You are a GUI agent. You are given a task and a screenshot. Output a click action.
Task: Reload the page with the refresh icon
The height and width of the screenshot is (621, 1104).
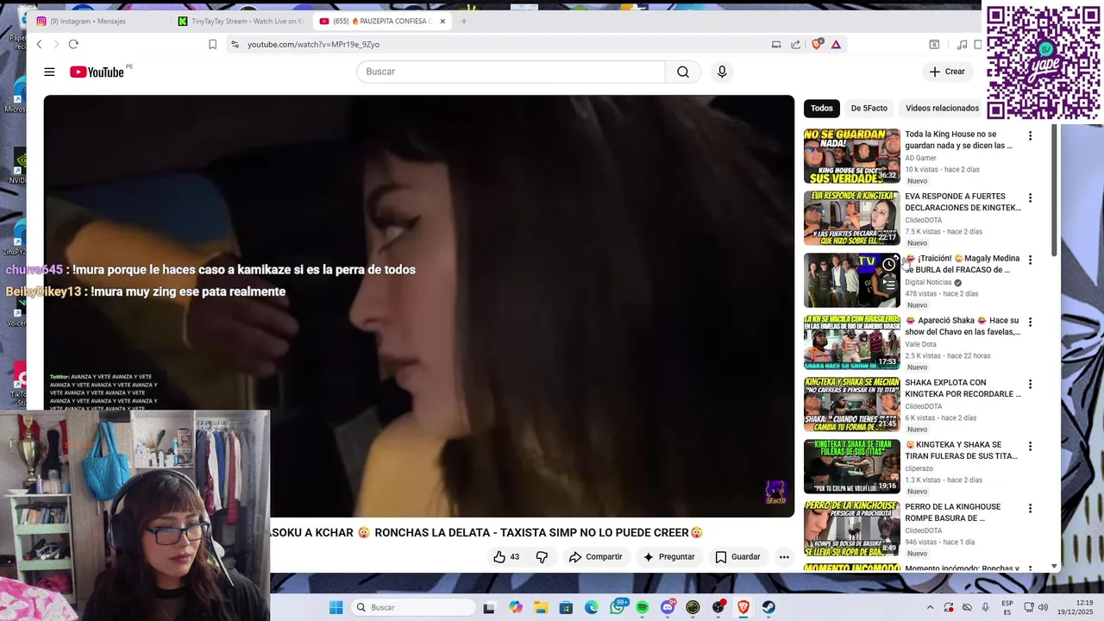pos(73,44)
